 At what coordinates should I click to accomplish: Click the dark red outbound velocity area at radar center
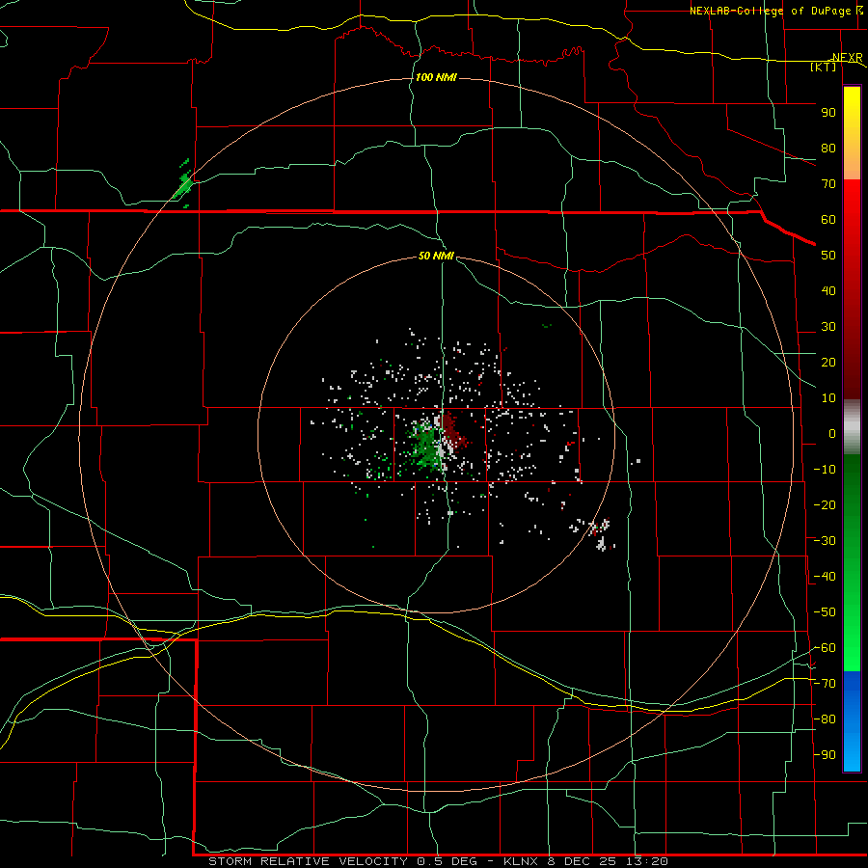coord(452,431)
